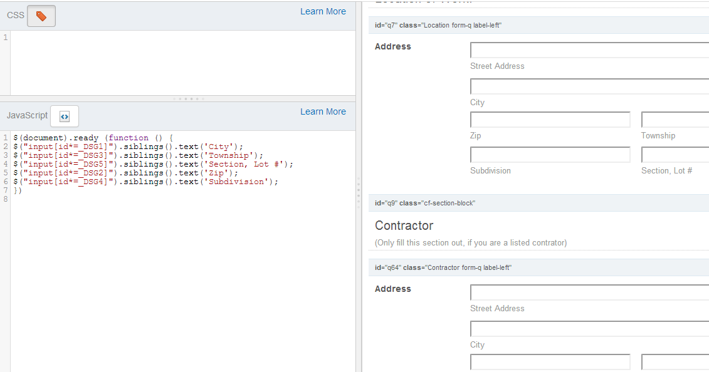Select the Section, Lot # input field

675,155
